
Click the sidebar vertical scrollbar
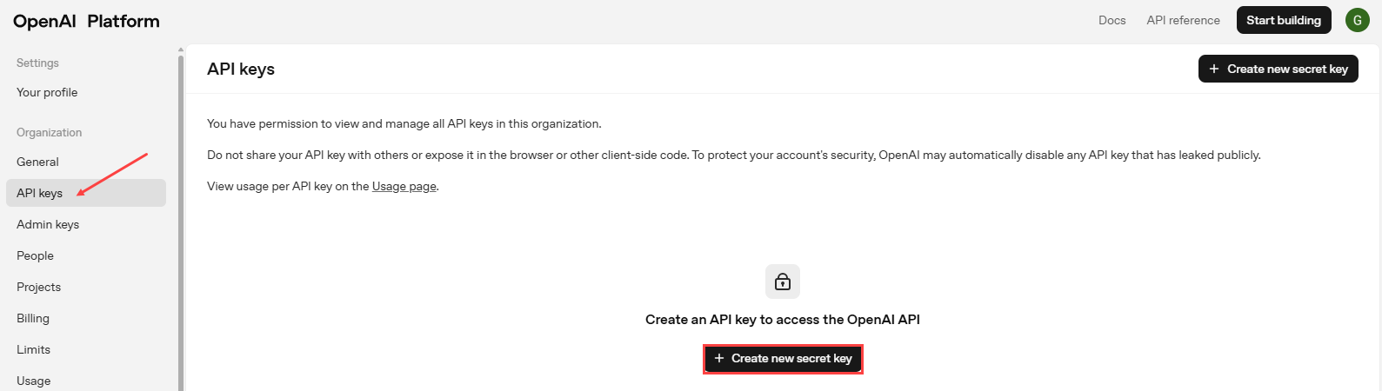coord(181,222)
